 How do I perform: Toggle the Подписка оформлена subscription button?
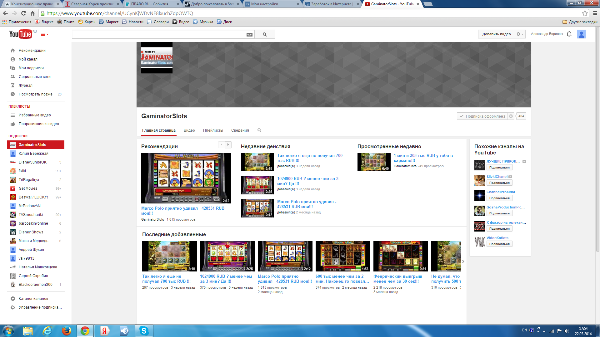(482, 116)
